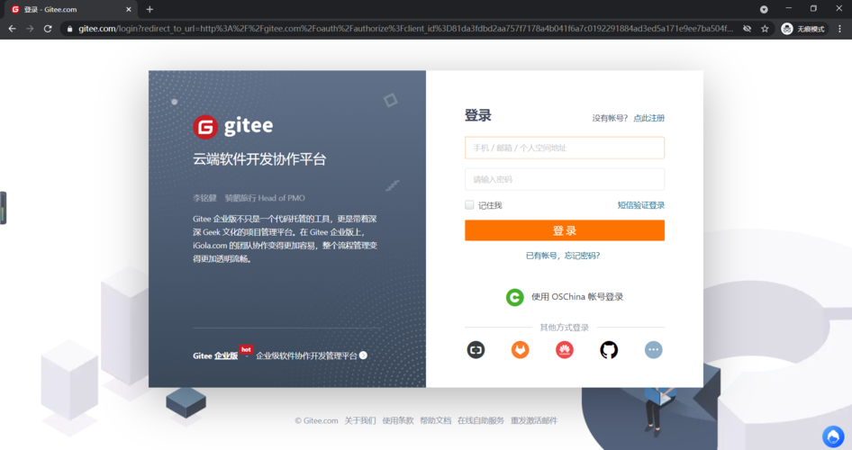852x450 pixels.
Task: Open a new browser tab
Action: coord(150,9)
